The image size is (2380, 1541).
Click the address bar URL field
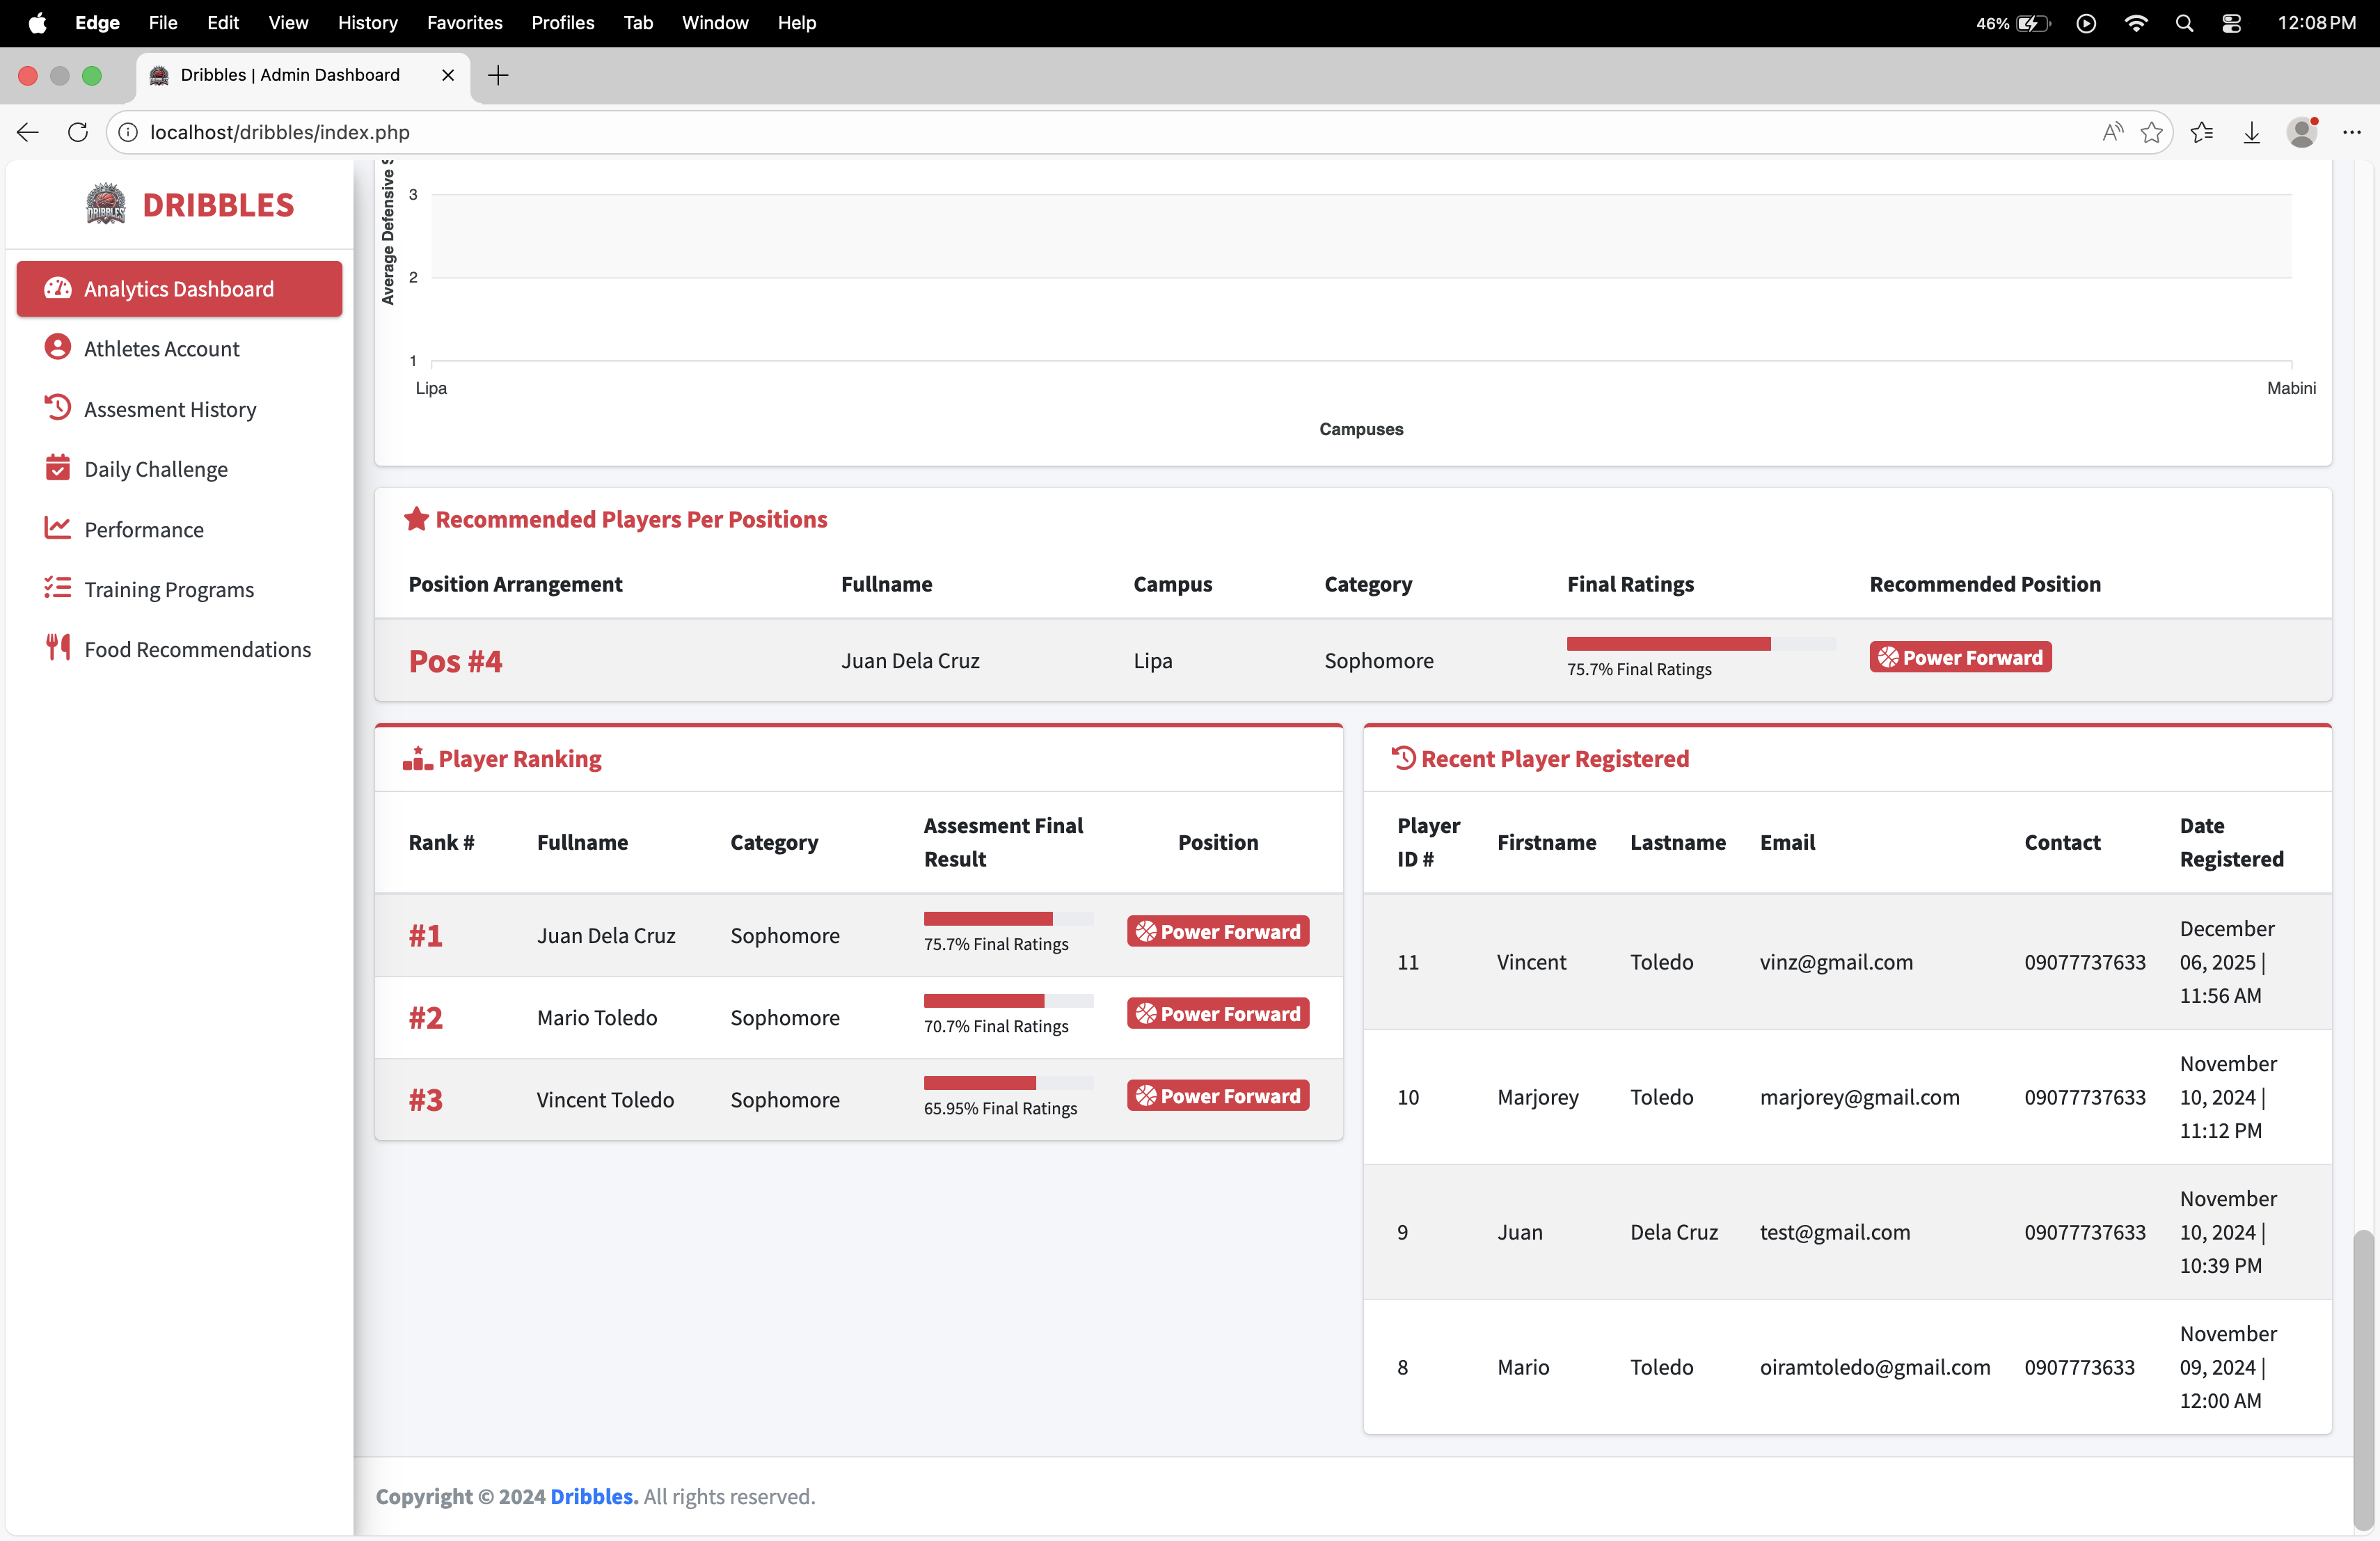pyautogui.click(x=1100, y=132)
